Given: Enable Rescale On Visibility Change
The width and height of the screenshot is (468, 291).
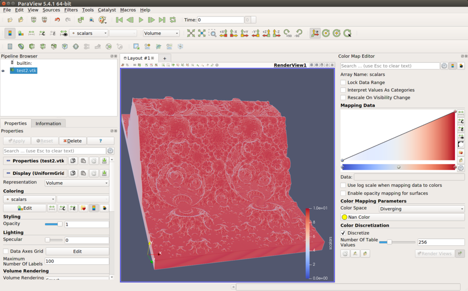Looking at the screenshot, I should point(343,98).
